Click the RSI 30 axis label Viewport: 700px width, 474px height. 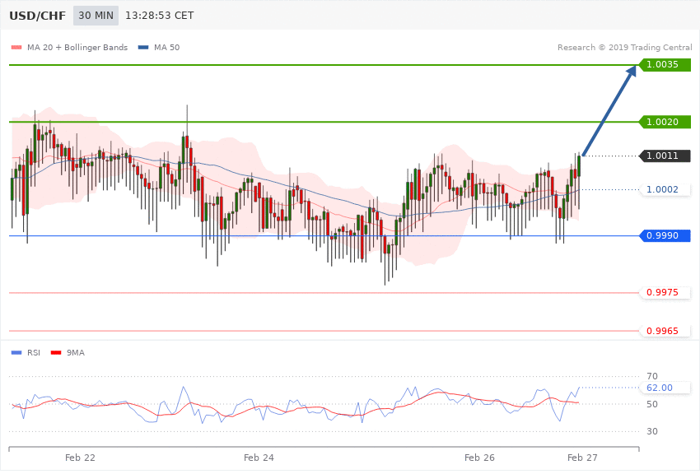651,431
